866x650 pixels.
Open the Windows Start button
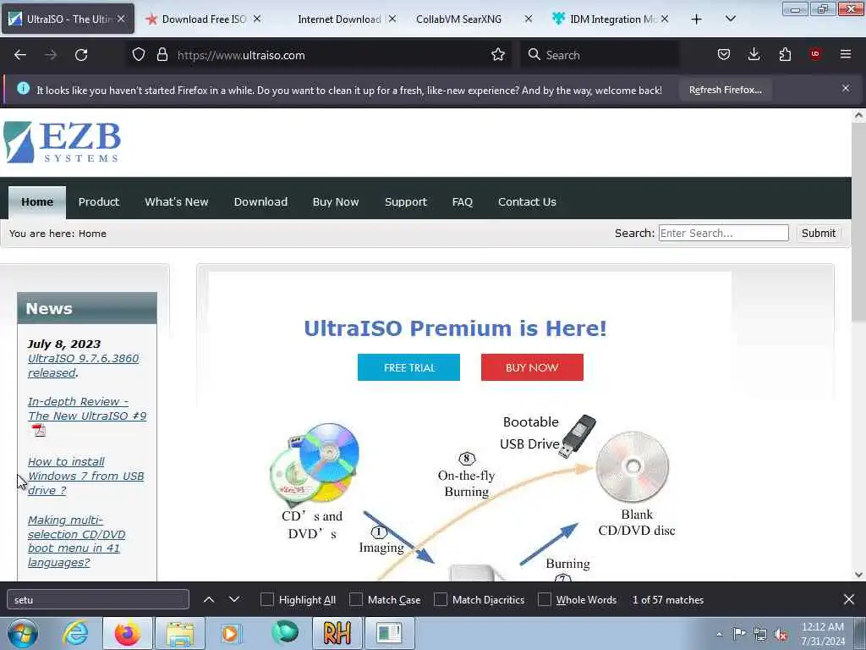pyautogui.click(x=23, y=633)
